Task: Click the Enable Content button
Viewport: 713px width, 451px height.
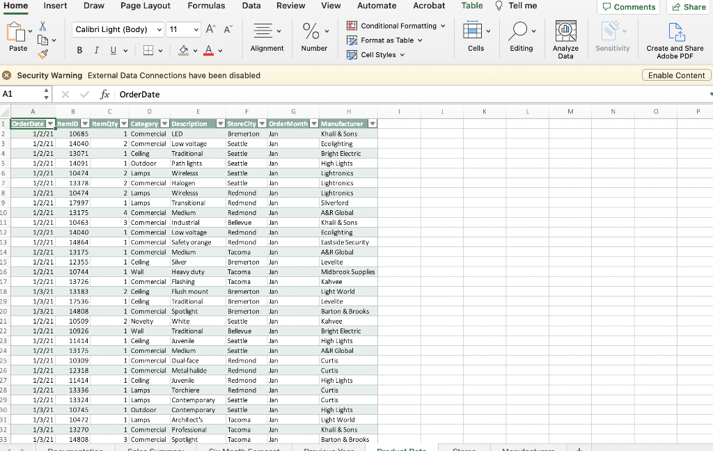Action: point(676,75)
